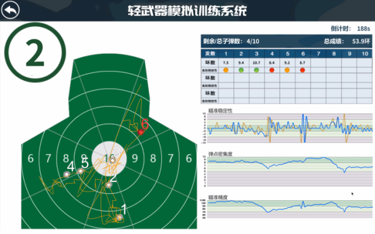Click shot column header 7
Image resolution: width=375 pixels, height=234 pixels.
tap(318, 54)
